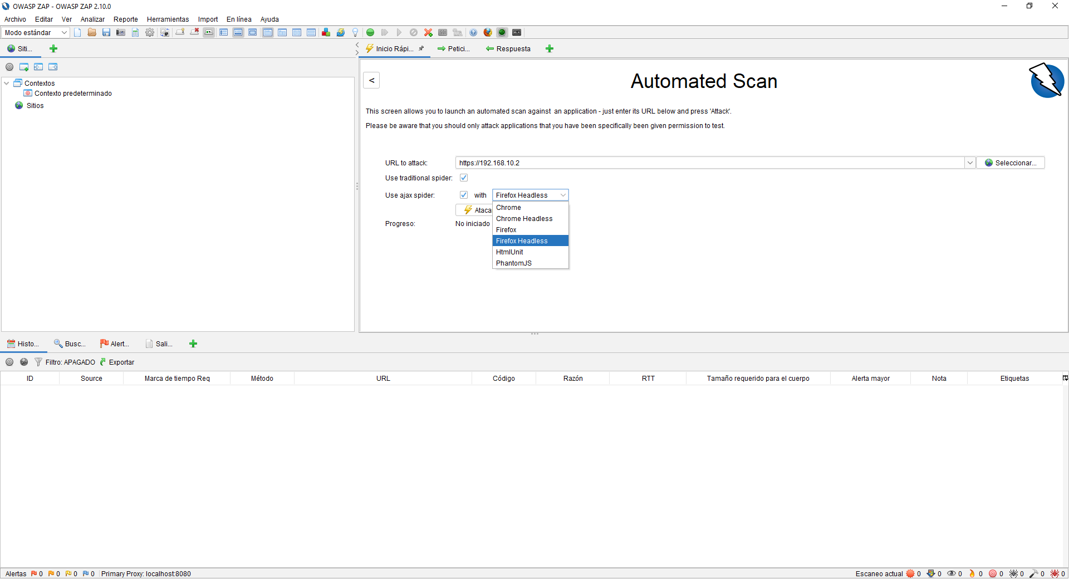The height and width of the screenshot is (579, 1069).
Task: Collapse the Contextos tree node
Action: click(7, 84)
